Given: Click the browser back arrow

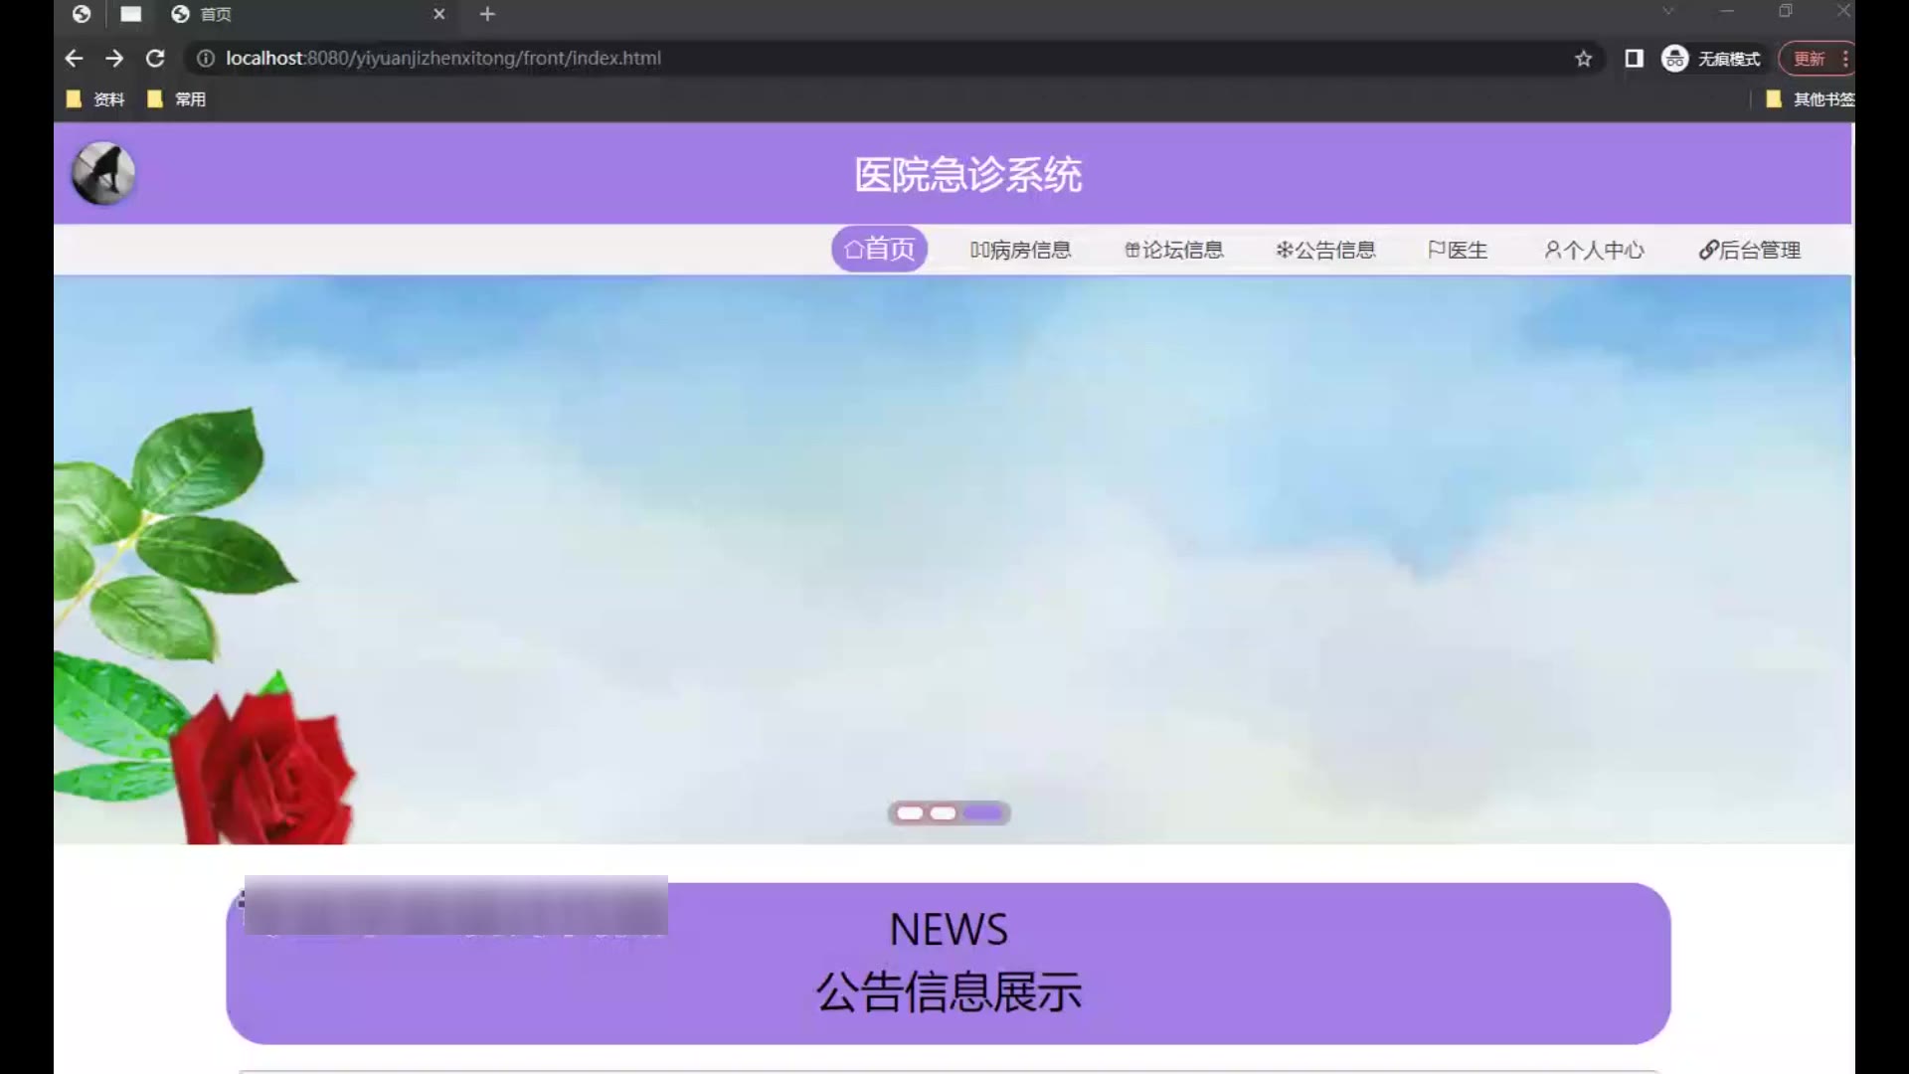Looking at the screenshot, I should point(74,59).
